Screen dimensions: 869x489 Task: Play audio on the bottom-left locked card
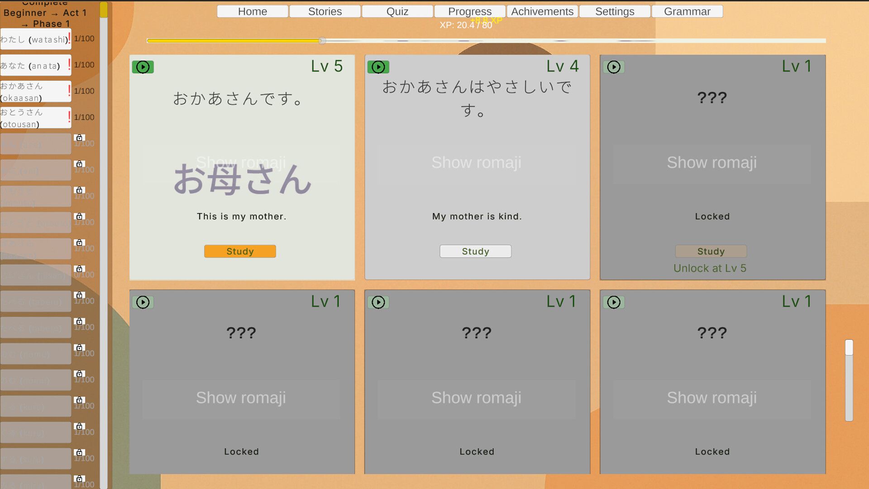[x=143, y=302]
